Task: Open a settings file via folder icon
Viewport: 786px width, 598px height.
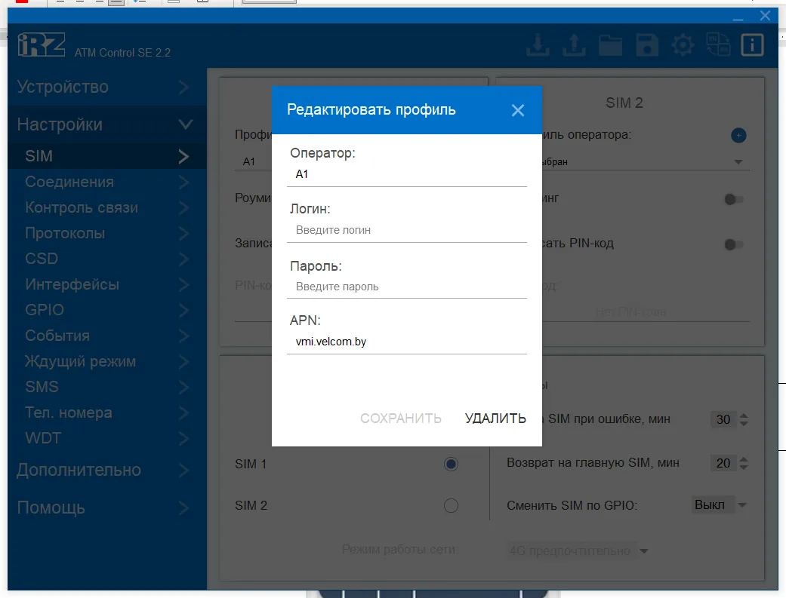Action: pyautogui.click(x=611, y=45)
